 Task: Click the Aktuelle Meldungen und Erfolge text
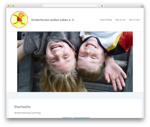28,113
